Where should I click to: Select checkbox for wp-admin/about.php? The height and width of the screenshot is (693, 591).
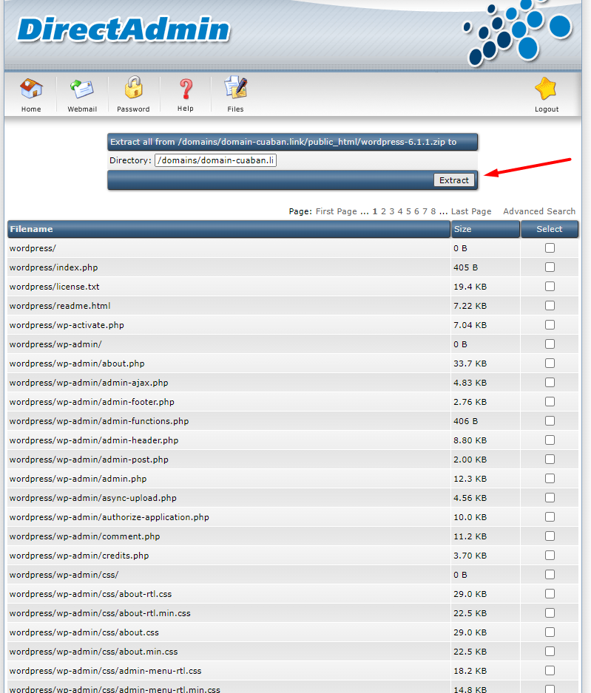[550, 363]
